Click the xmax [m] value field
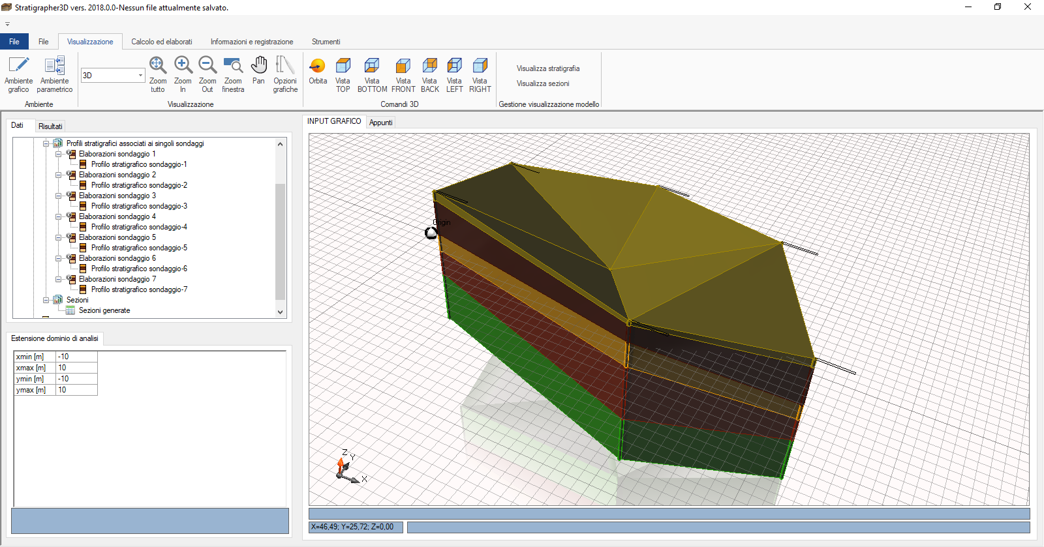This screenshot has width=1044, height=547. (x=76, y=368)
